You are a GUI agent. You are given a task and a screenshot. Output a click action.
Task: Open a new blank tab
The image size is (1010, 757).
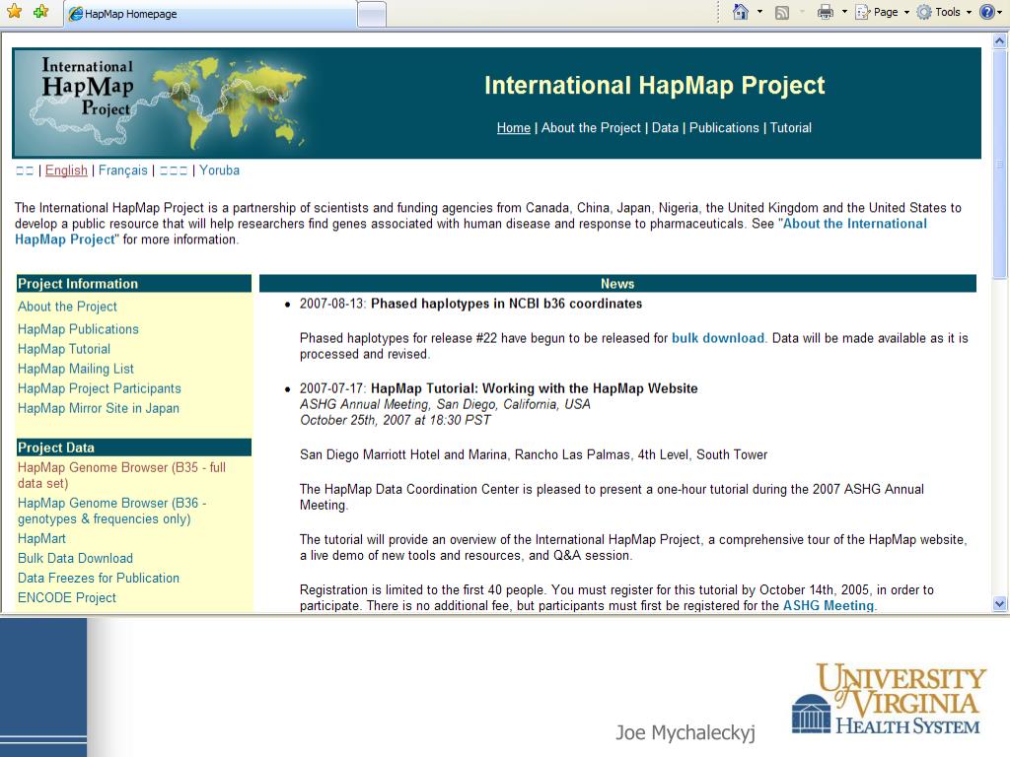coord(372,14)
